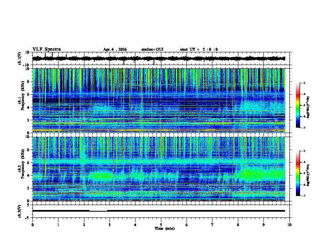Click the ch.2 frequency axis tick 6
Image resolution: width=326 pixels, height=252 pixels.
point(28,163)
